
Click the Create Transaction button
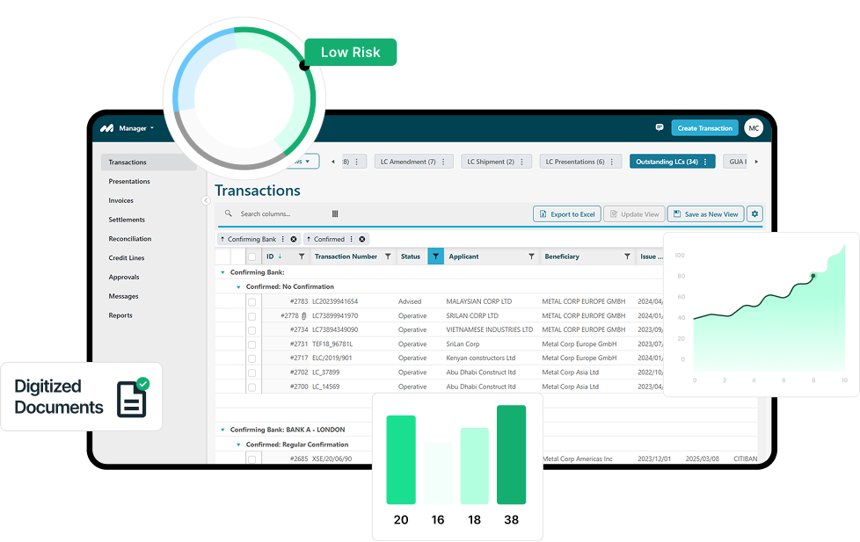(x=704, y=128)
